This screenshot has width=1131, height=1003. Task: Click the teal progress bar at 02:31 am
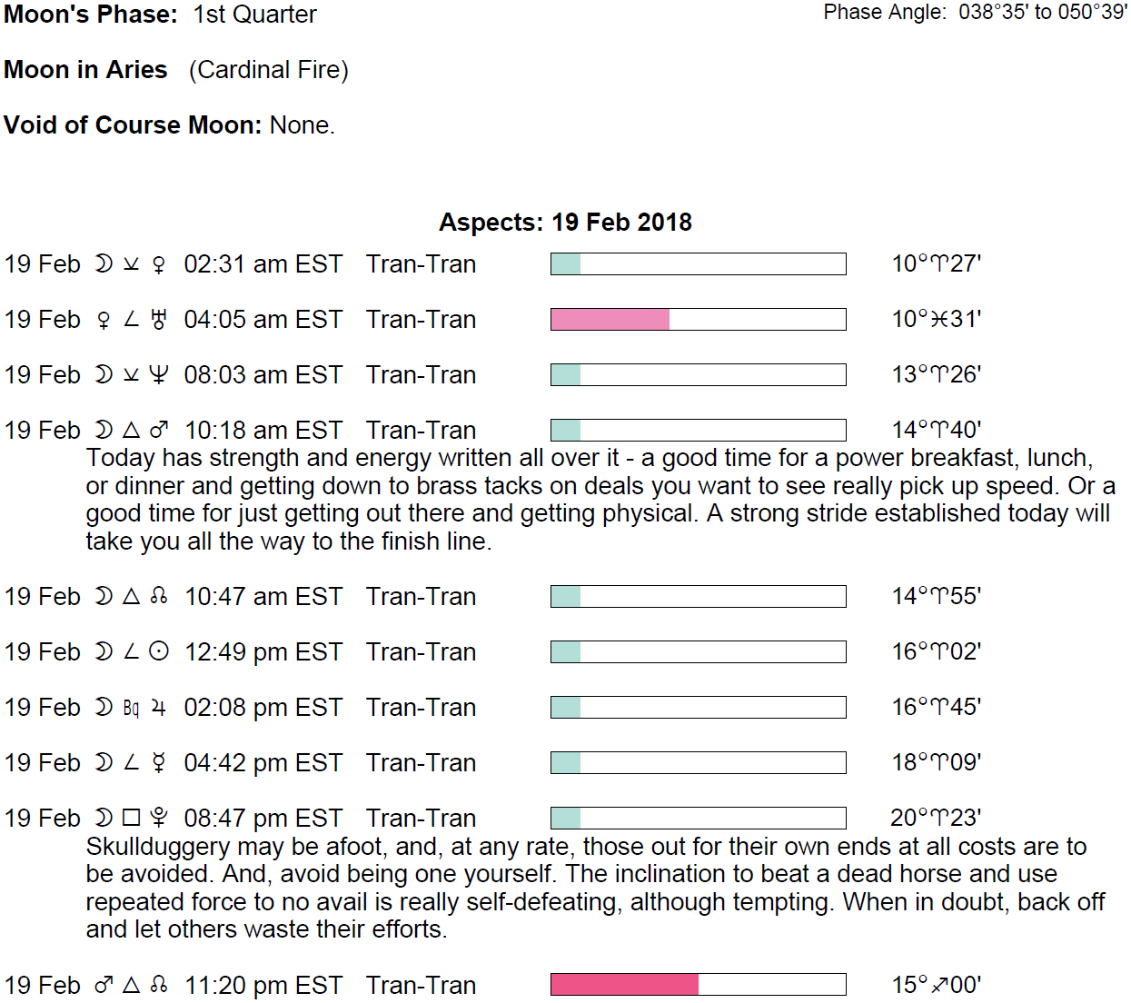[x=566, y=264]
